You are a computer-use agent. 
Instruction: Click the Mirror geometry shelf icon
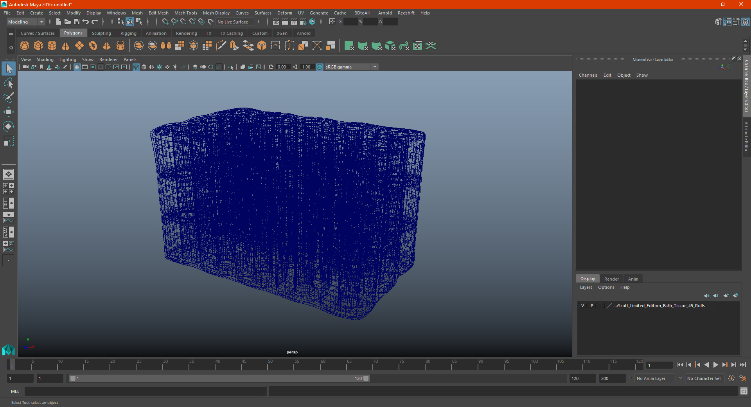[x=166, y=46]
